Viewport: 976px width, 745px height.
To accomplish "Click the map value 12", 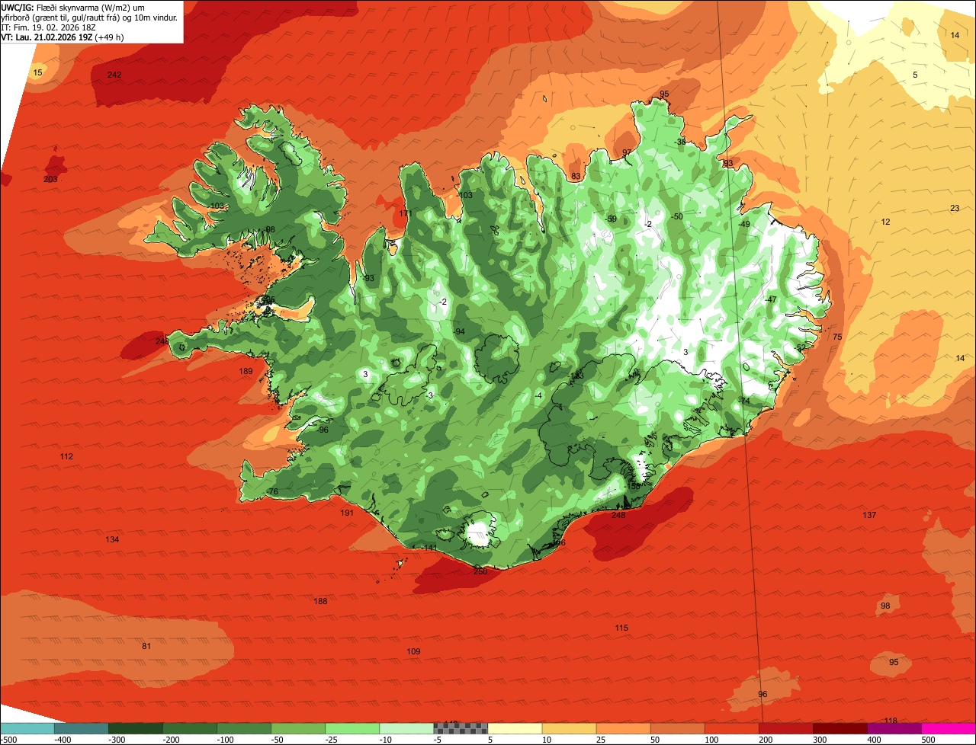I will [x=885, y=222].
